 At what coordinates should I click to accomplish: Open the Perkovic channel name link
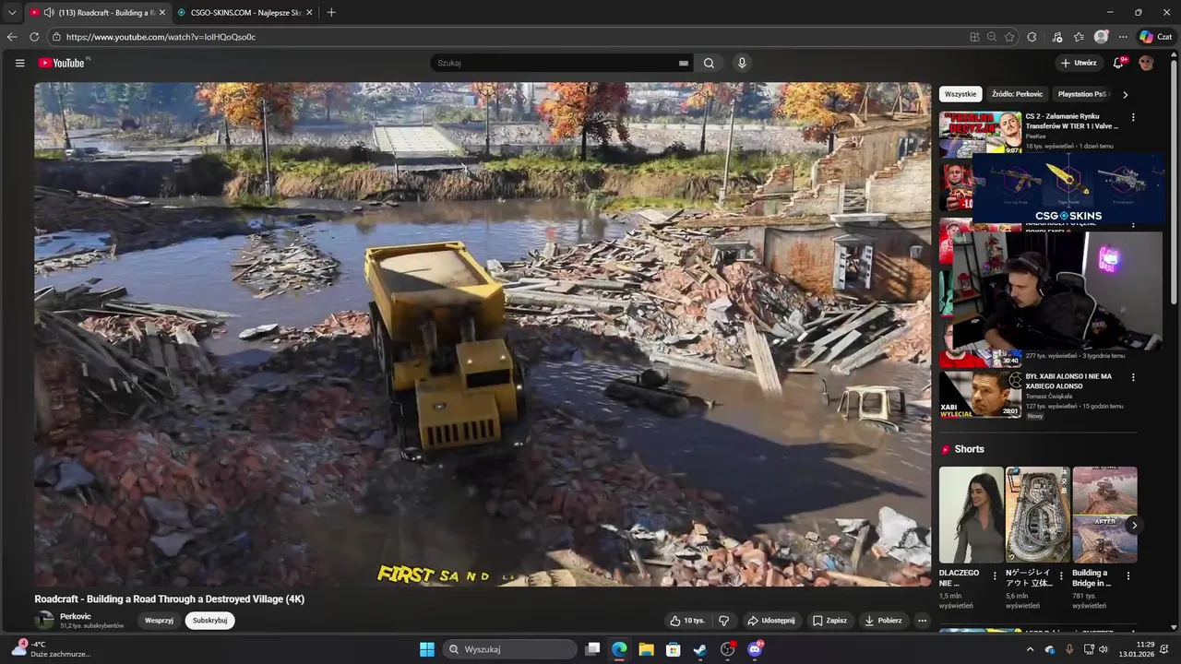[76, 616]
